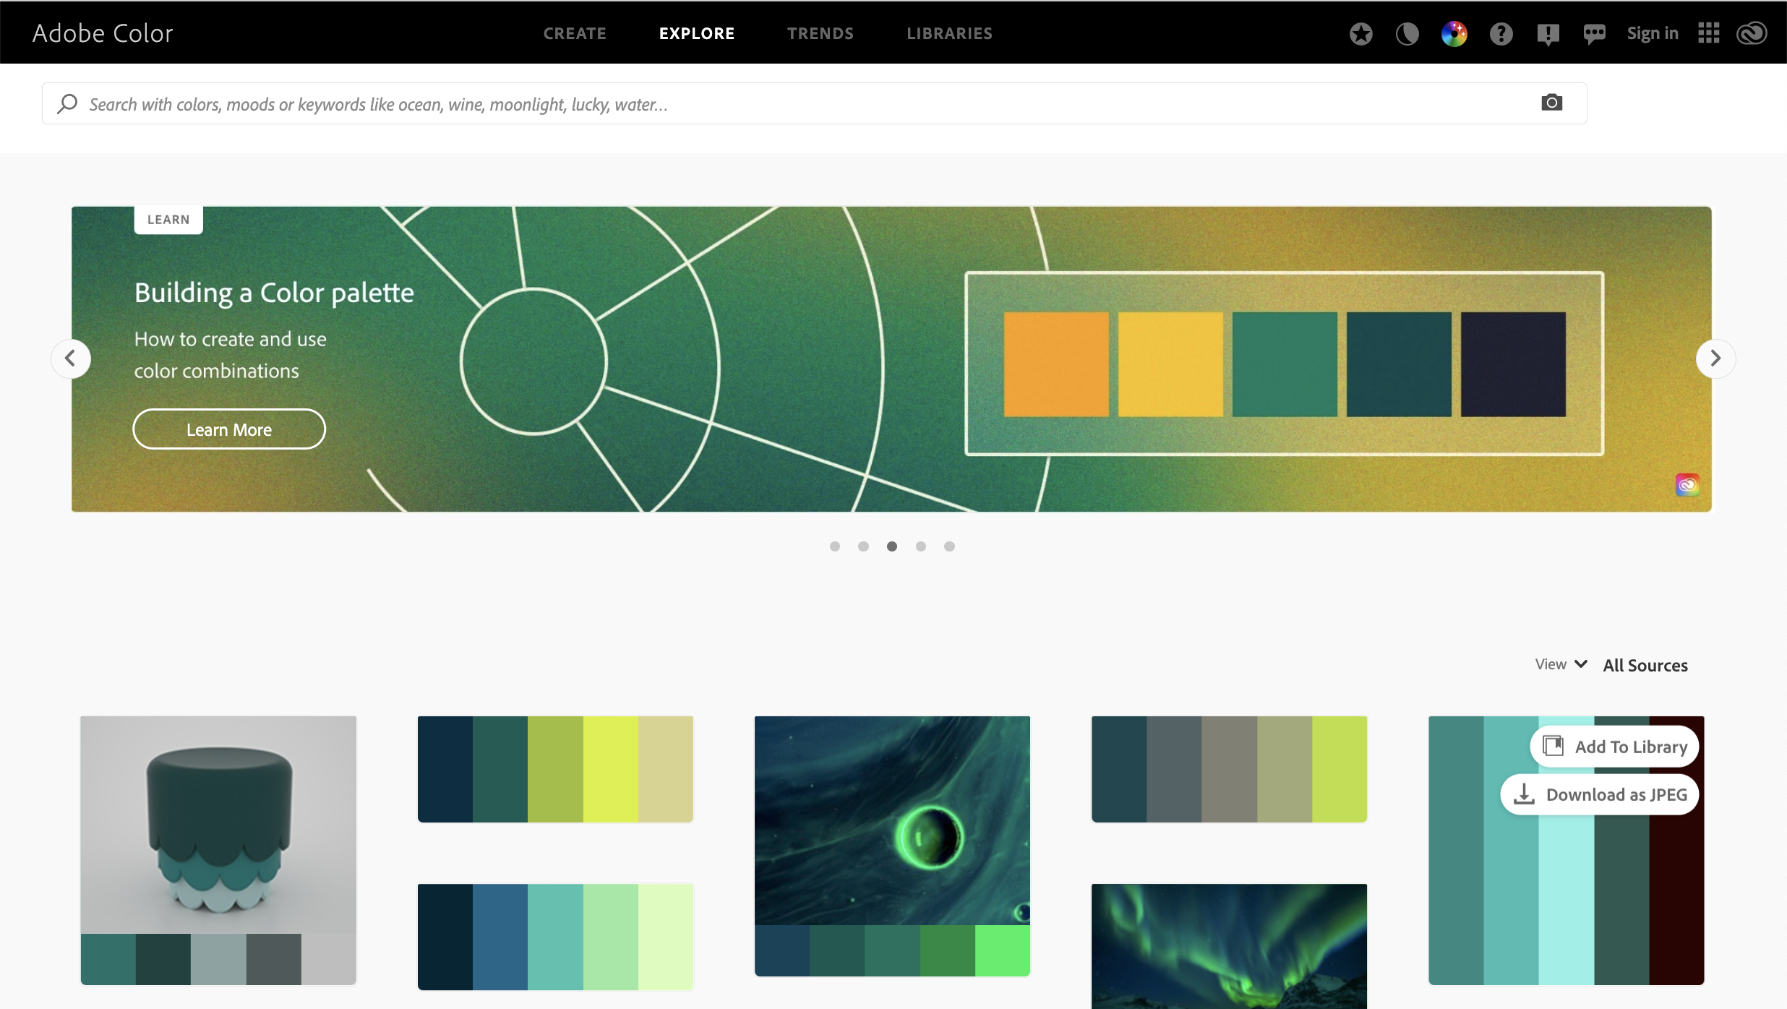Open the star favorites icon in header

coord(1360,33)
